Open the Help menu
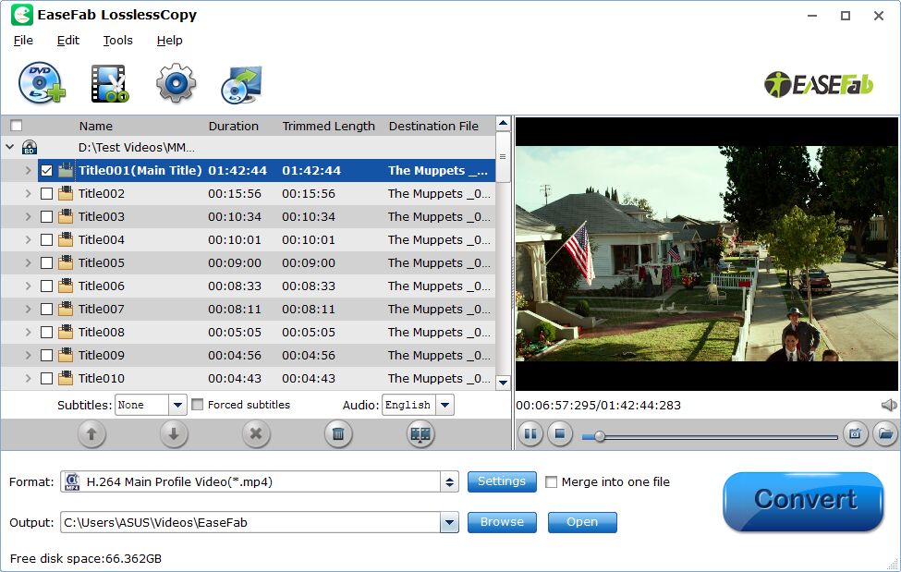The image size is (901, 572). click(x=169, y=41)
